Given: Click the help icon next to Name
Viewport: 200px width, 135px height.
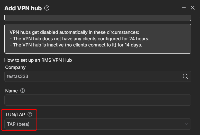Looking at the screenshot, I should tap(23, 91).
